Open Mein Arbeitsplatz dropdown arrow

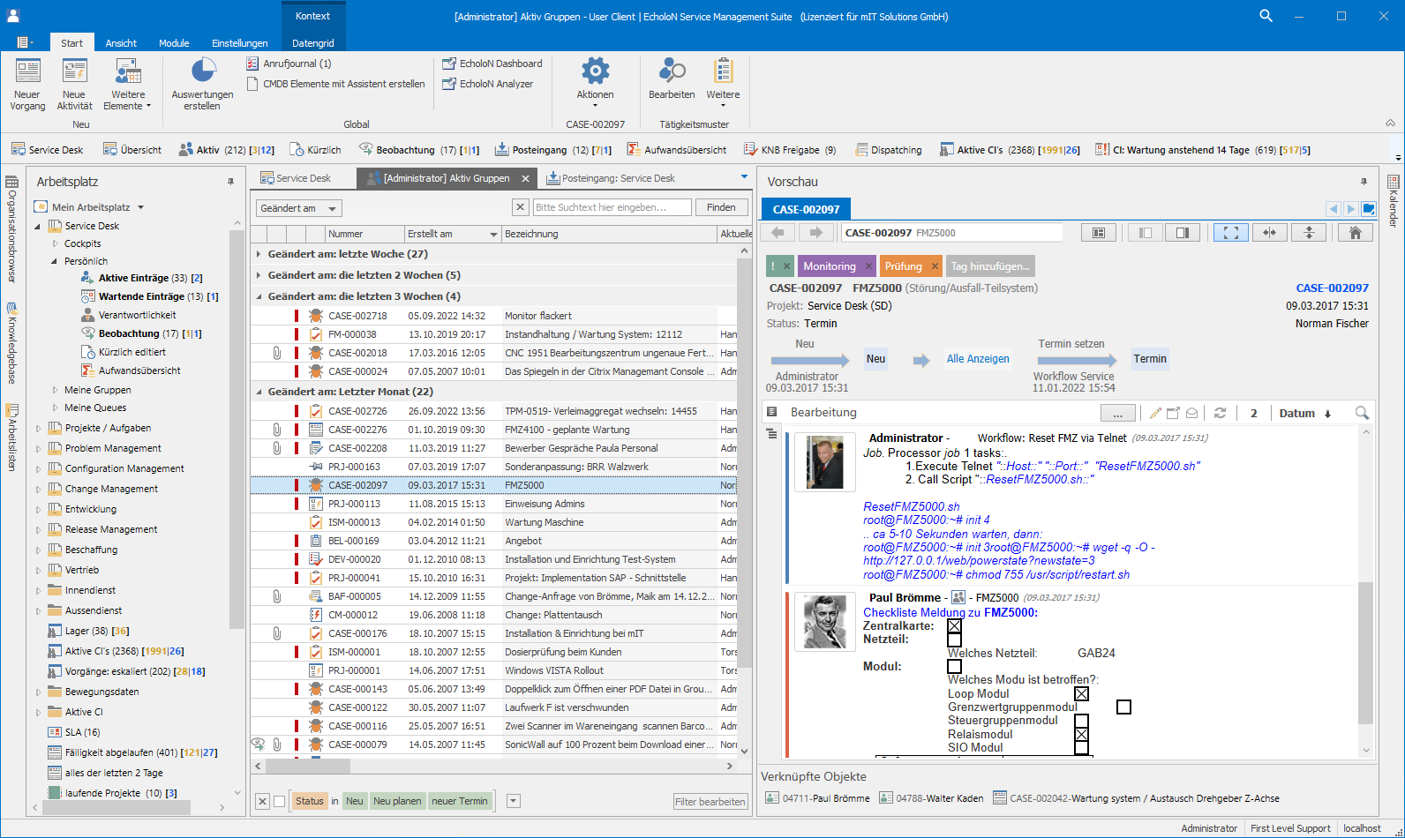coord(140,207)
